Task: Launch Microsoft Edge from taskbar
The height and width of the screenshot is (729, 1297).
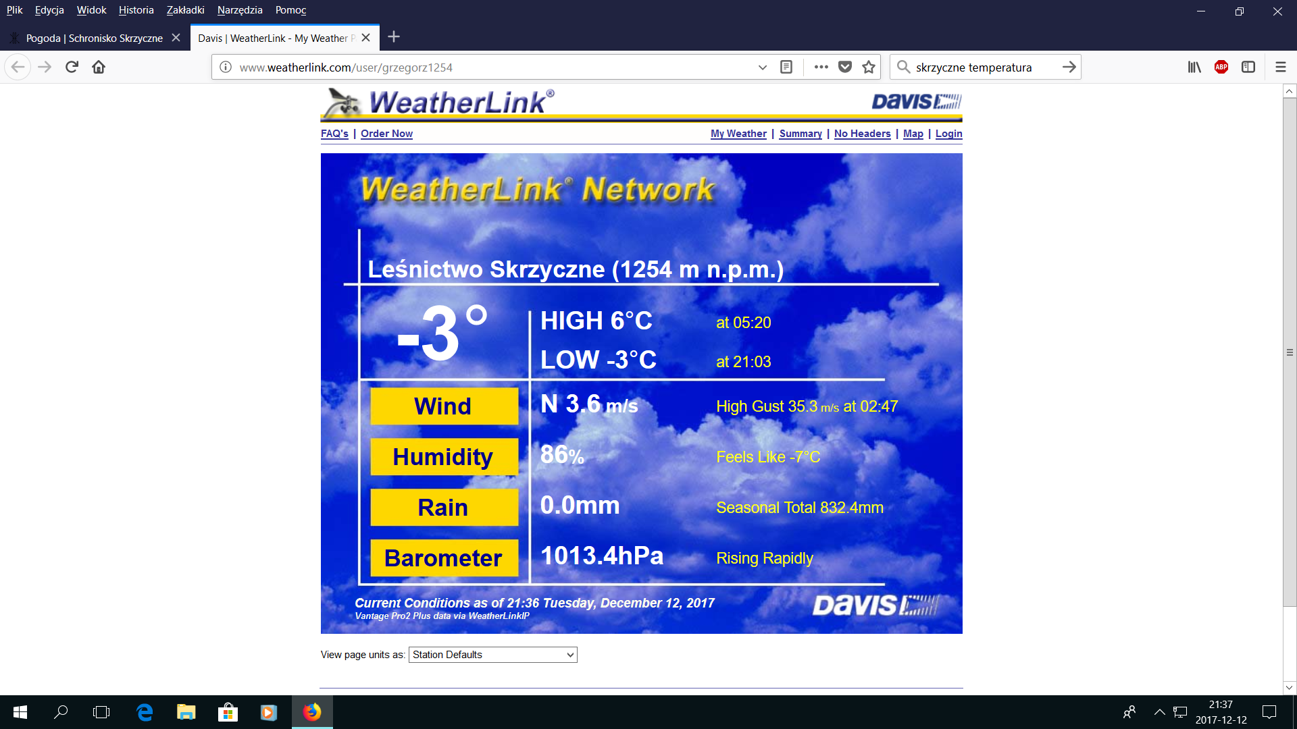Action: [145, 712]
